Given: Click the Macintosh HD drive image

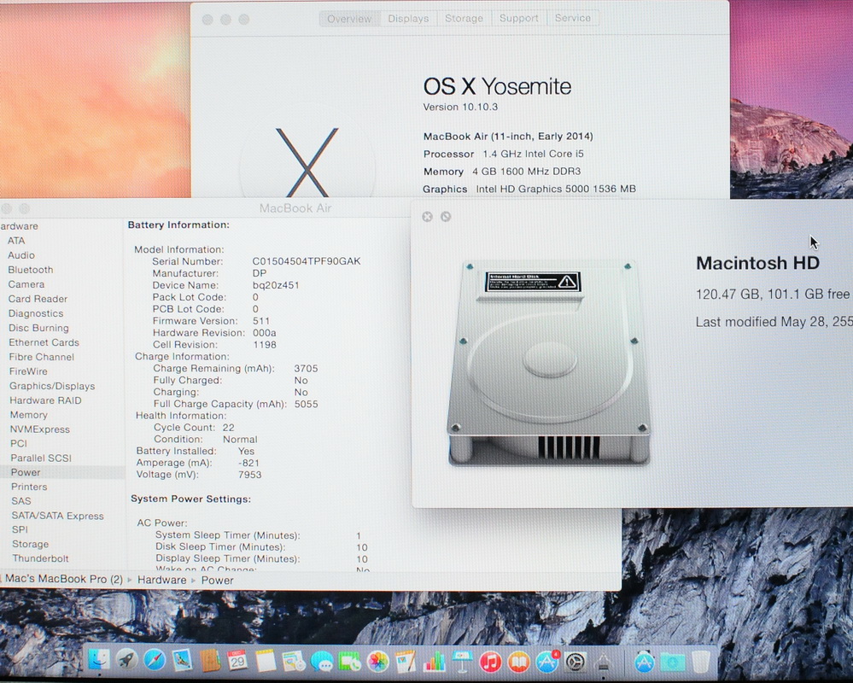Looking at the screenshot, I should point(549,363).
